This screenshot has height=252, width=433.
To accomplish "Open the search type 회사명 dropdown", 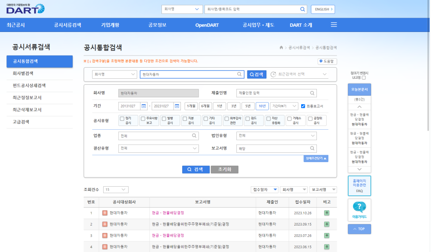I will (114, 74).
